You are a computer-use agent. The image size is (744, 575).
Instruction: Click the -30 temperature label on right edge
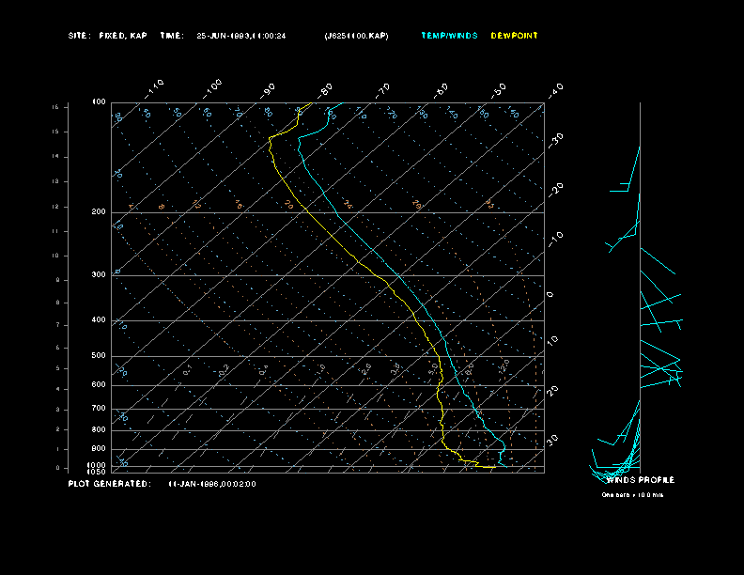[x=555, y=141]
